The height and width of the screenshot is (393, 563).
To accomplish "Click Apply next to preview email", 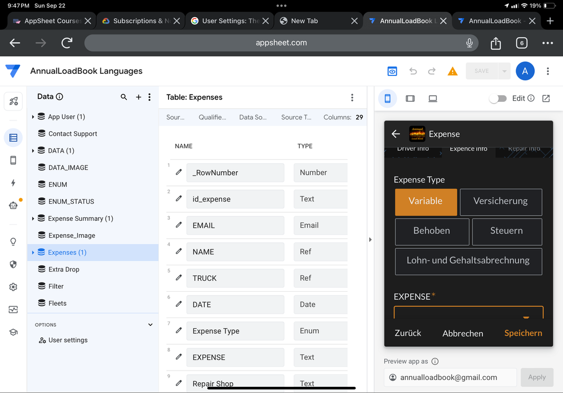I will (537, 377).
